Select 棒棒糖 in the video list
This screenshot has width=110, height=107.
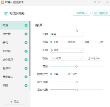coord(15,34)
